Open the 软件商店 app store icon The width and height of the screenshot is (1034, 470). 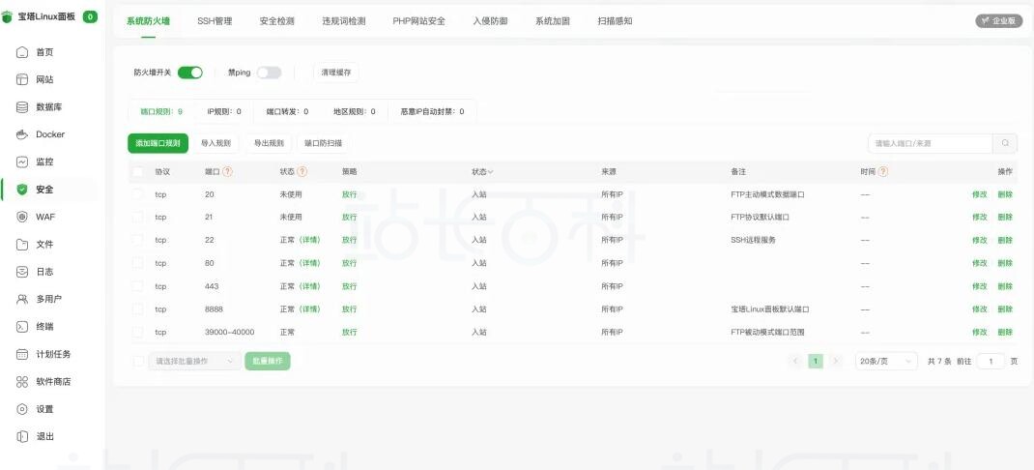tap(22, 382)
